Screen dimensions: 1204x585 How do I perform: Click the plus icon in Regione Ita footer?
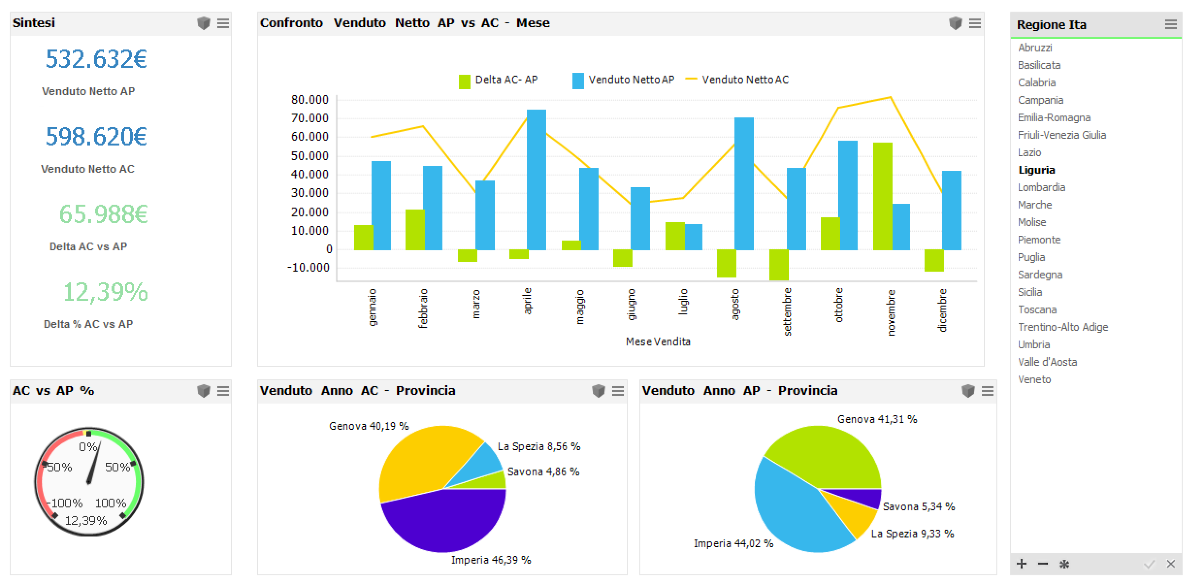[1022, 564]
